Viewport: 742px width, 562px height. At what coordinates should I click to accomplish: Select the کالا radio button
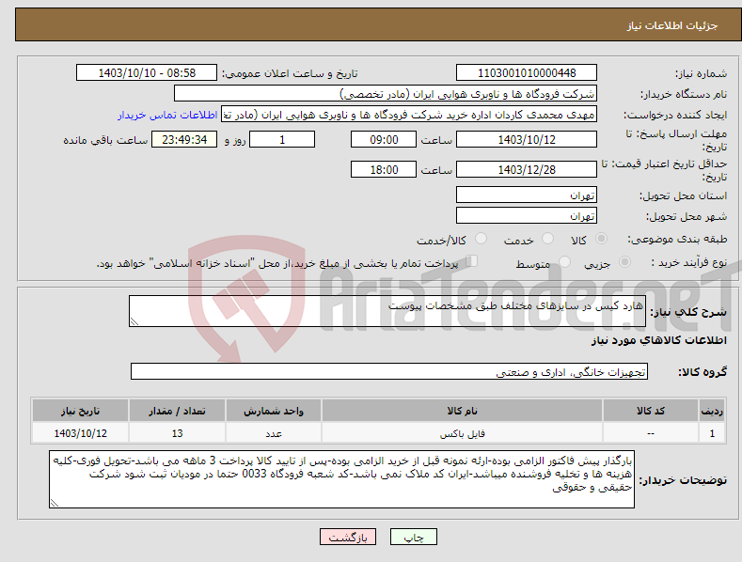coord(602,239)
